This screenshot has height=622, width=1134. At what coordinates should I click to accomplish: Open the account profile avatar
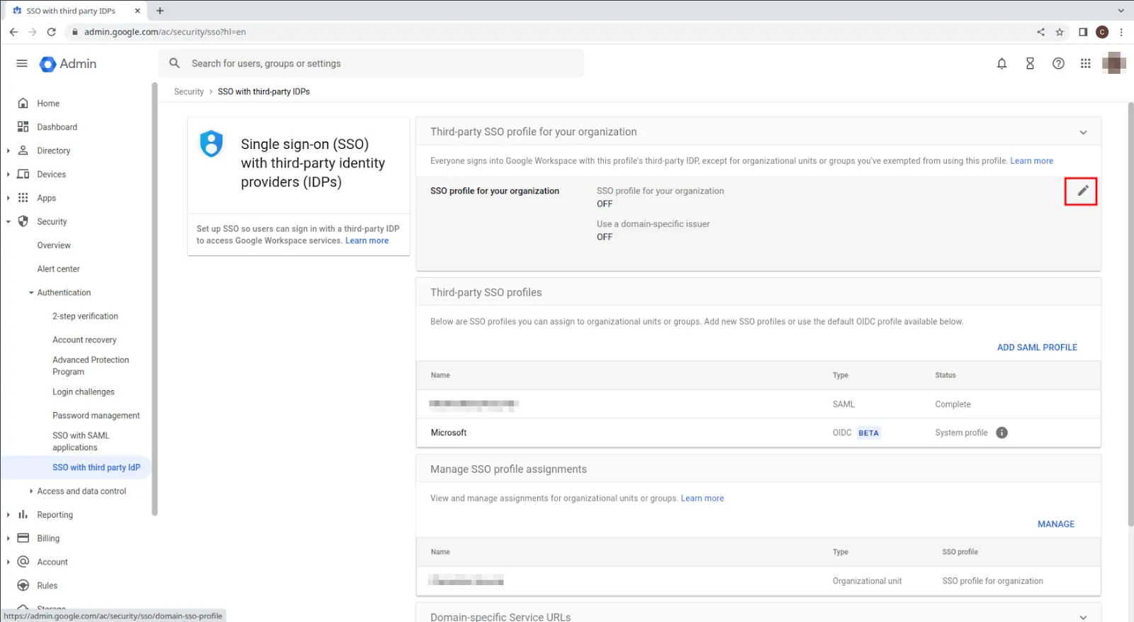(1113, 63)
